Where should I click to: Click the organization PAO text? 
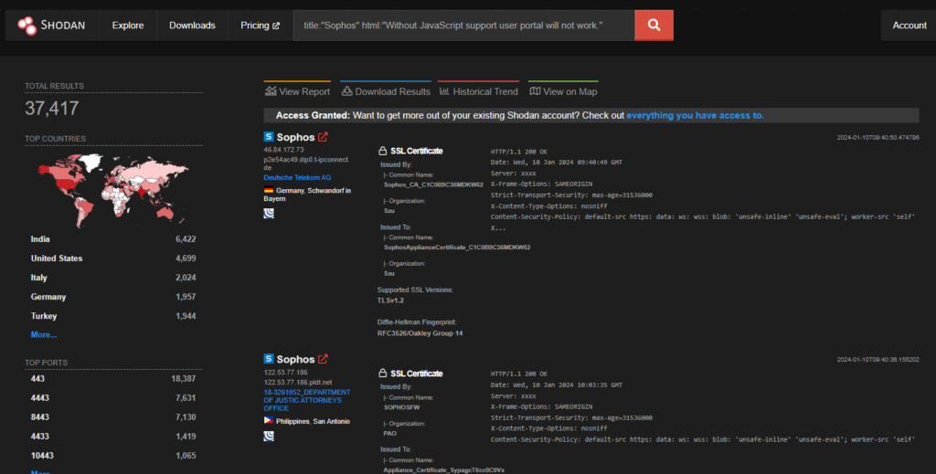389,434
